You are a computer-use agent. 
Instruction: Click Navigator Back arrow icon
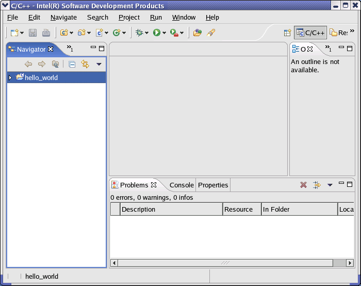(28, 64)
